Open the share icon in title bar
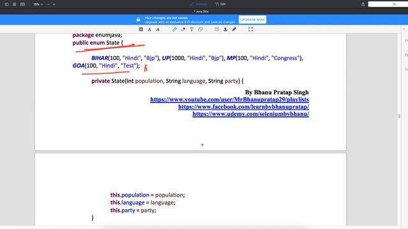The width and height of the screenshot is (408, 229). [x=363, y=4]
